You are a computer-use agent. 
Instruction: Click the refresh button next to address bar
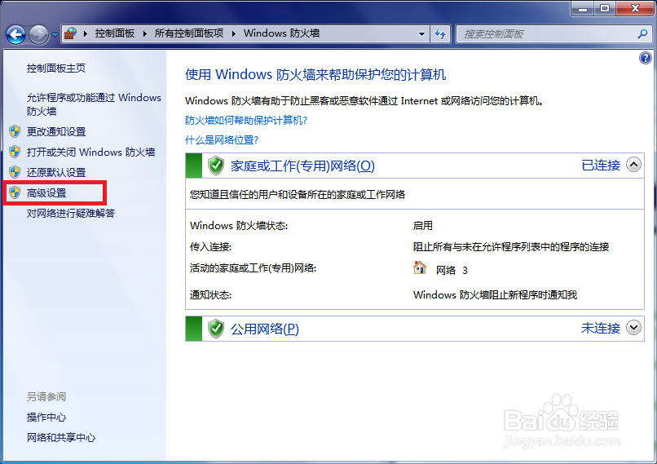click(440, 34)
